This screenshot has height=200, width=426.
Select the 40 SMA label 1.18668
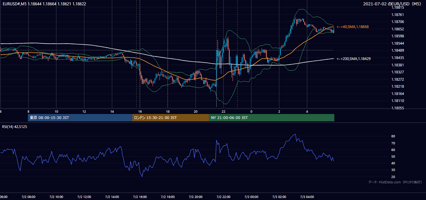353,27
